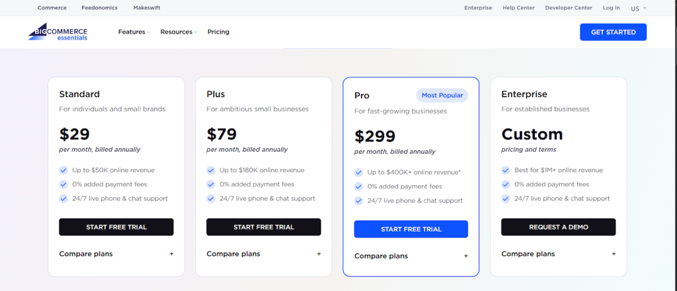Click the plus icon on the Standard Compare plans row
Image resolution: width=677 pixels, height=291 pixels.
pos(171,254)
